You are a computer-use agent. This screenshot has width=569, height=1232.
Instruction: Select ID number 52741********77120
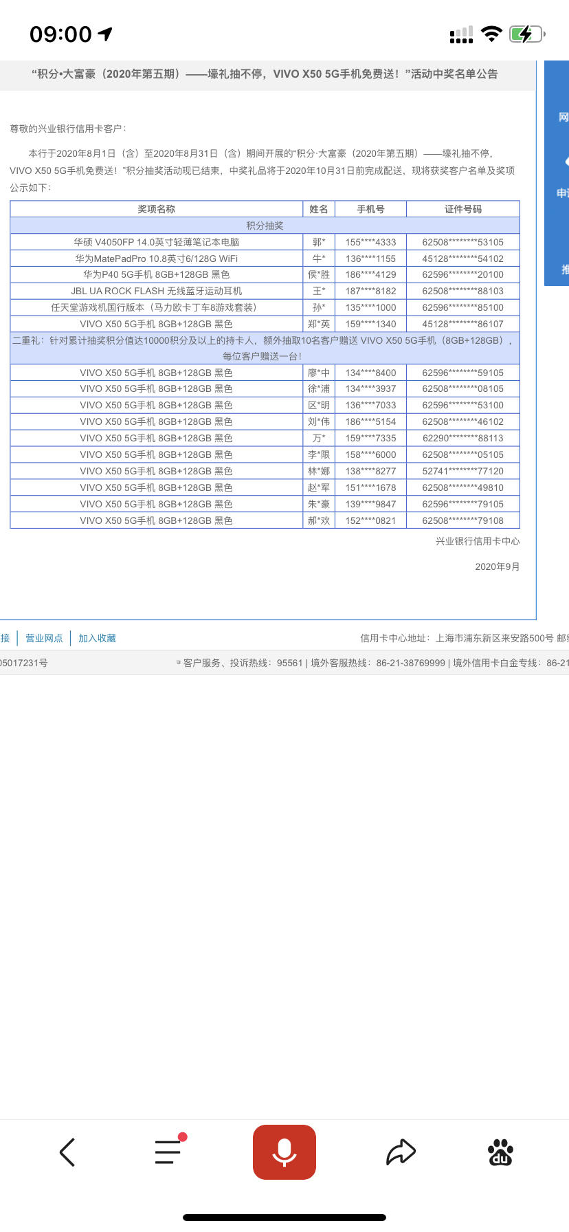pyautogui.click(x=463, y=471)
